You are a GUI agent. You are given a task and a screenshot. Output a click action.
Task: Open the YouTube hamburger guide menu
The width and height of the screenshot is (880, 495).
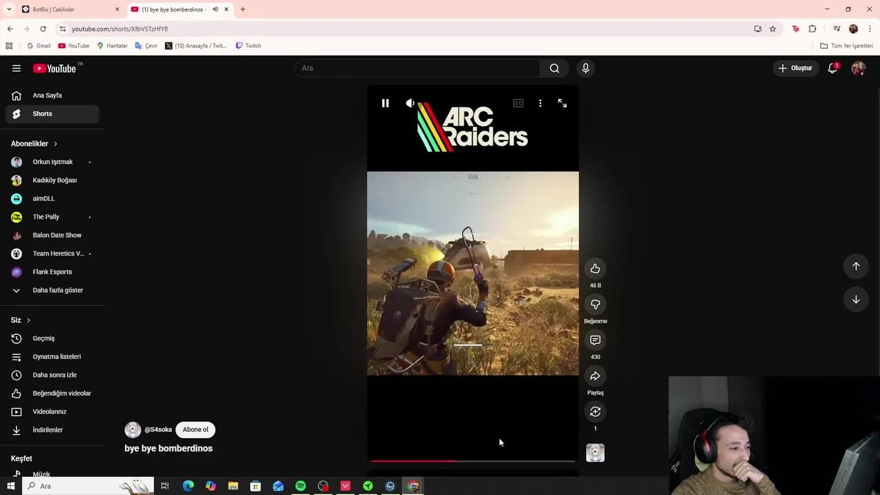pos(16,68)
